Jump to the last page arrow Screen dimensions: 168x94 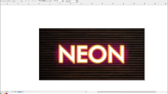point(13,92)
